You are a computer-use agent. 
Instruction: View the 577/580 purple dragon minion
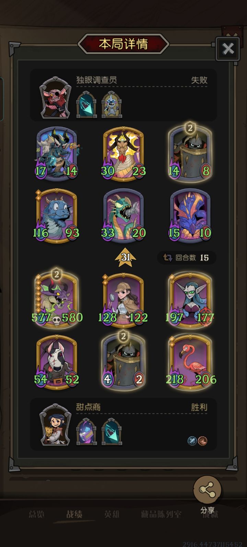click(57, 298)
